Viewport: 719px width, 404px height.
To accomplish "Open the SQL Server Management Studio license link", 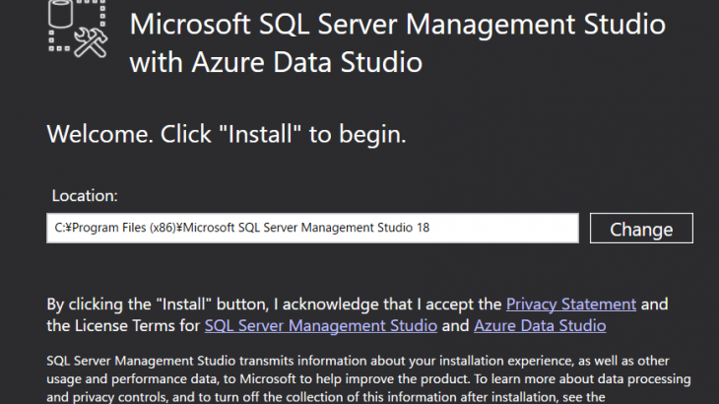I will (321, 325).
